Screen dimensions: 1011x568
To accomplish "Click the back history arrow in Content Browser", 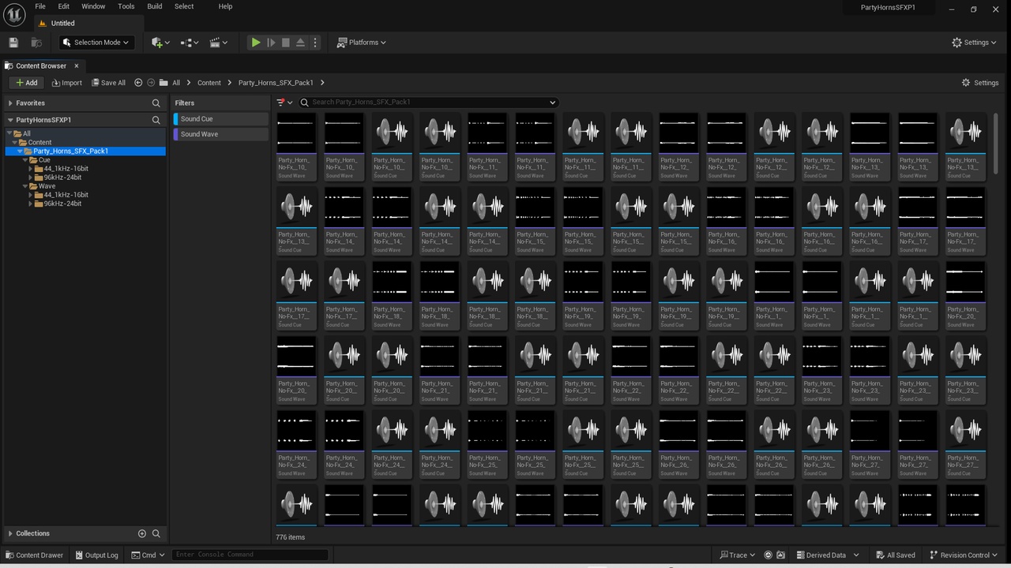I will coord(138,83).
